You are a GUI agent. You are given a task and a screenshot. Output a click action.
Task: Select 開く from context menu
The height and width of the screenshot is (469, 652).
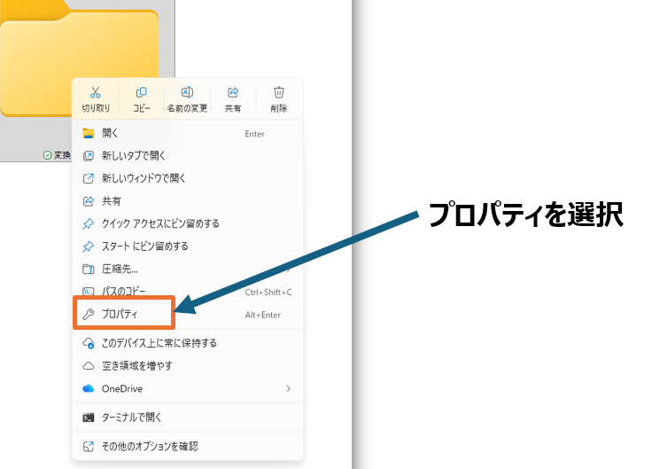[187, 133]
